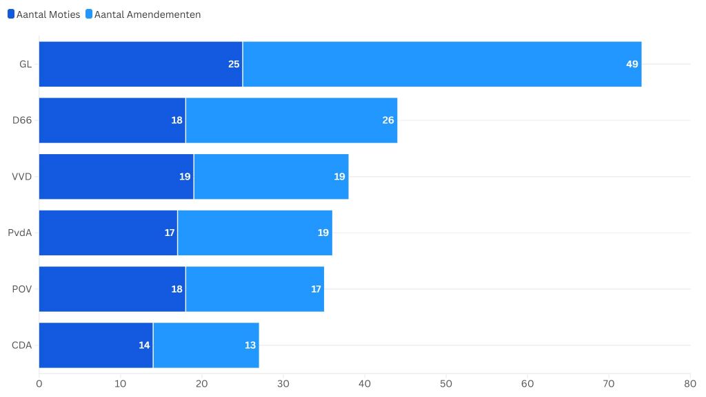706x397 pixels.
Task: Click the D66 Moties bar segment showing 18
Action: point(112,120)
